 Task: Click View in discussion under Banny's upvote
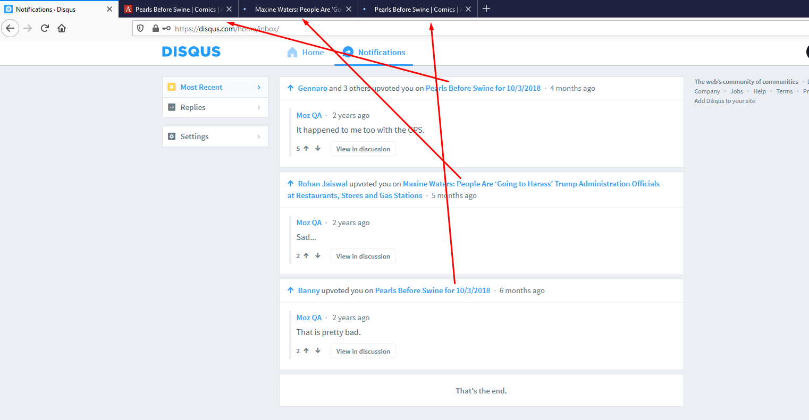363,350
